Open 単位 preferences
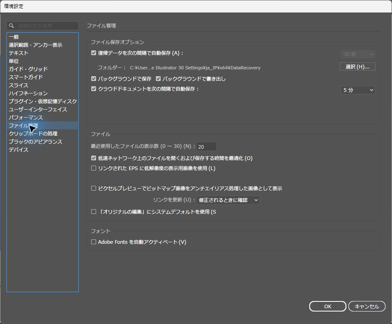This screenshot has height=324, width=392. click(x=42, y=61)
